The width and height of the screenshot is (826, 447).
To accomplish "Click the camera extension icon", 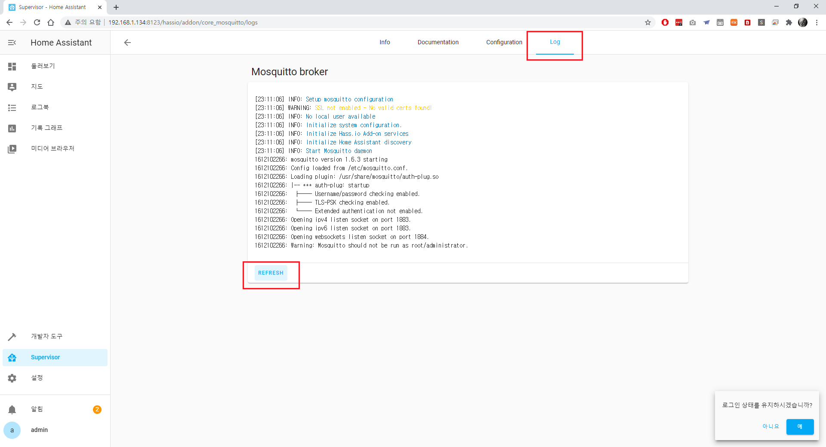I will pyautogui.click(x=693, y=22).
